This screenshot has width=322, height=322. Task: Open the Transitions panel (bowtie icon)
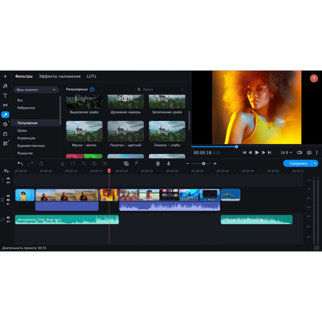(x=5, y=105)
